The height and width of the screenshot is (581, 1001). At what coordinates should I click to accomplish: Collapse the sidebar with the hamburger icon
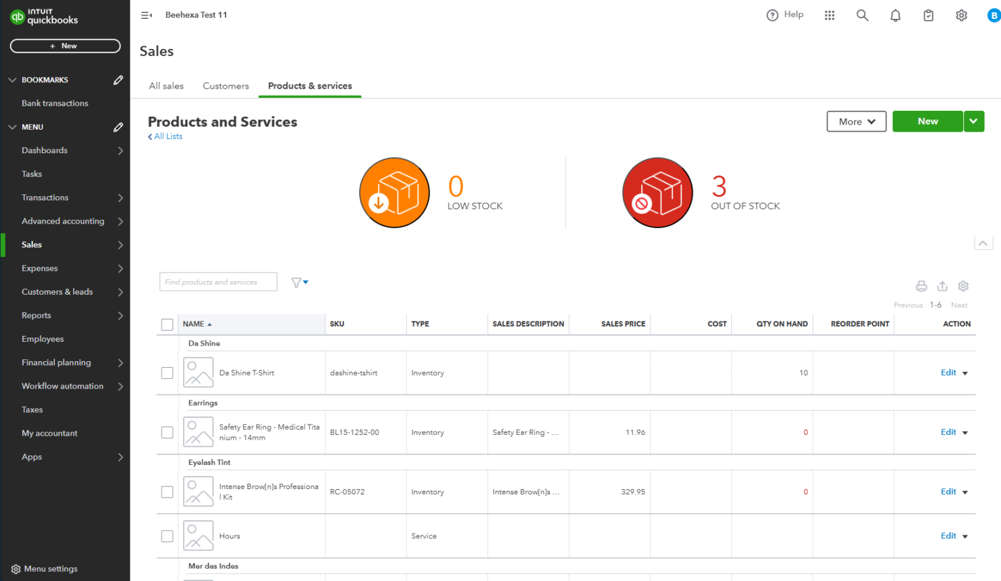tap(146, 14)
